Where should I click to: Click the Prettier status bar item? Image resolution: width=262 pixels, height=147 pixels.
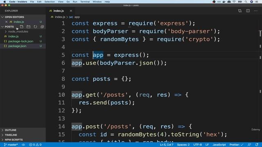pos(236,145)
